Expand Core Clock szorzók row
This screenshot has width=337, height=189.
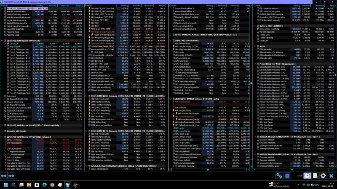point(5,119)
